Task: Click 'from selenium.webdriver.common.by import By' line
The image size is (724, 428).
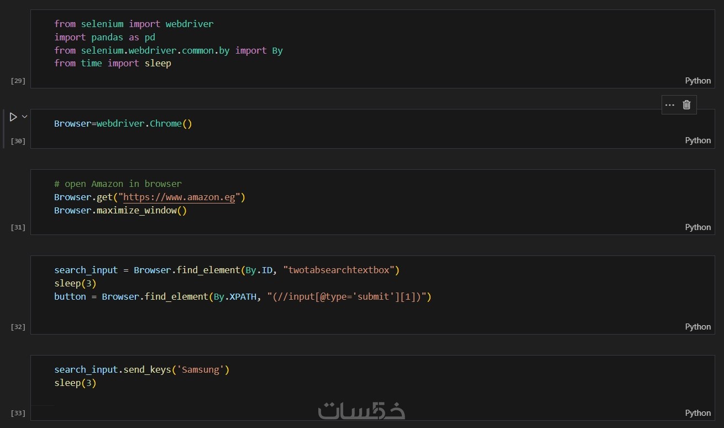Action: point(169,50)
